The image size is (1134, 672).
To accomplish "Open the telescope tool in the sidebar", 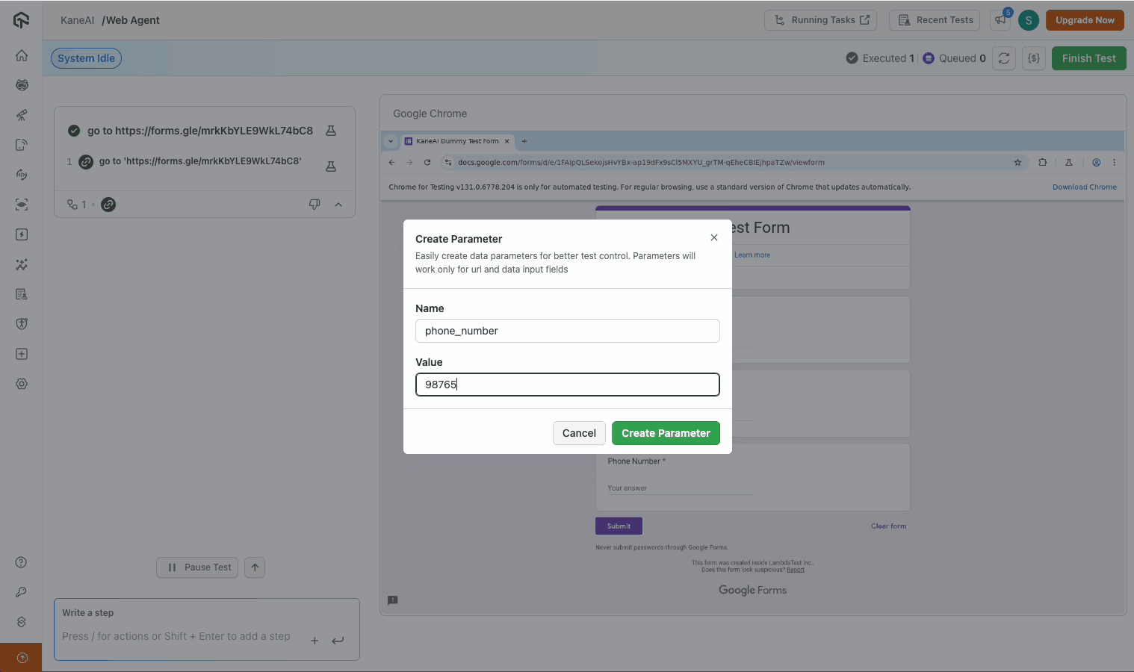I will click(22, 115).
